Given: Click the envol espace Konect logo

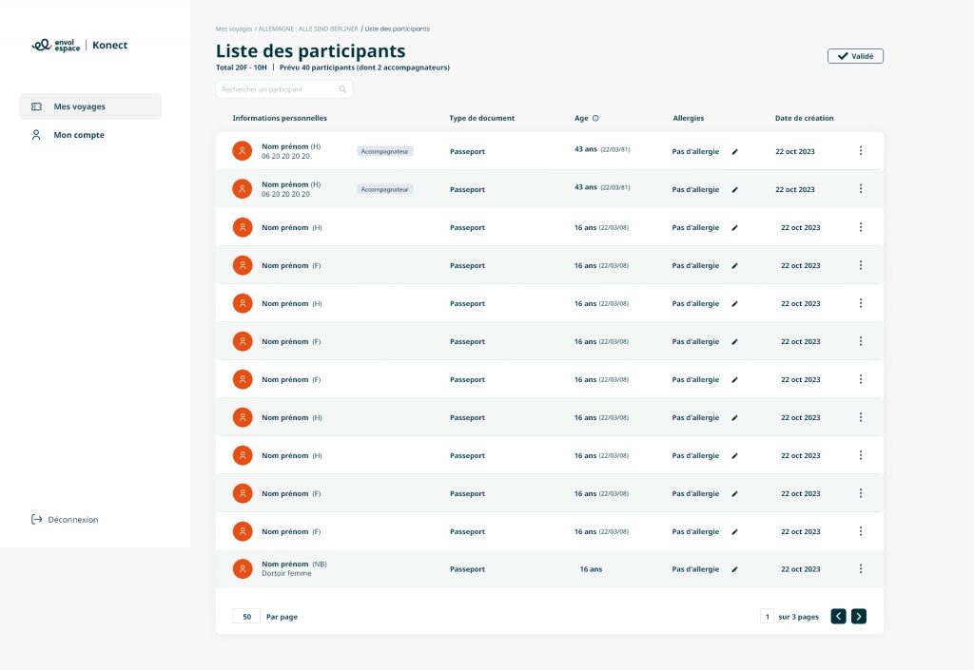Looking at the screenshot, I should pos(79,44).
